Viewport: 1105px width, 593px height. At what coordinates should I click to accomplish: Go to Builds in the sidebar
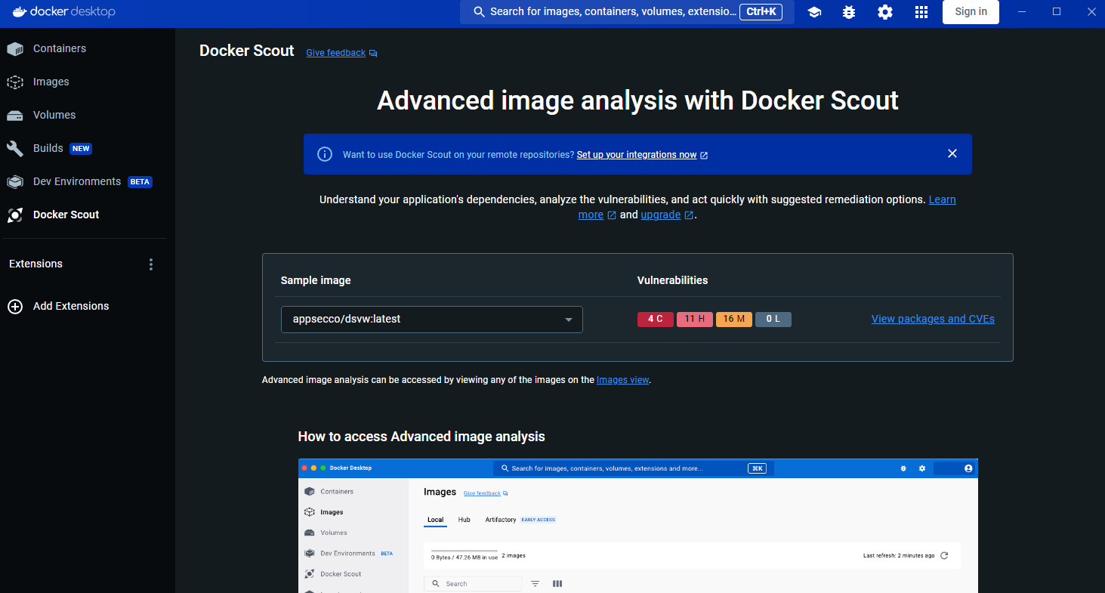[x=48, y=148]
